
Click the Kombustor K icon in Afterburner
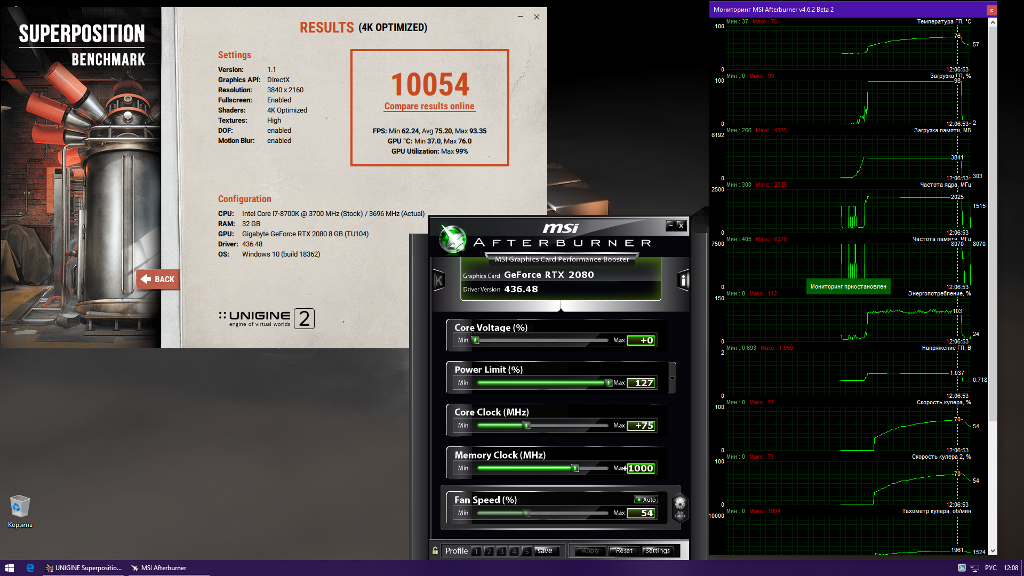(438, 281)
